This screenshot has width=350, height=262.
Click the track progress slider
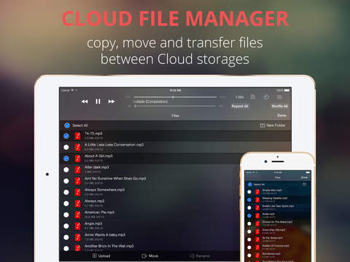click(x=175, y=97)
